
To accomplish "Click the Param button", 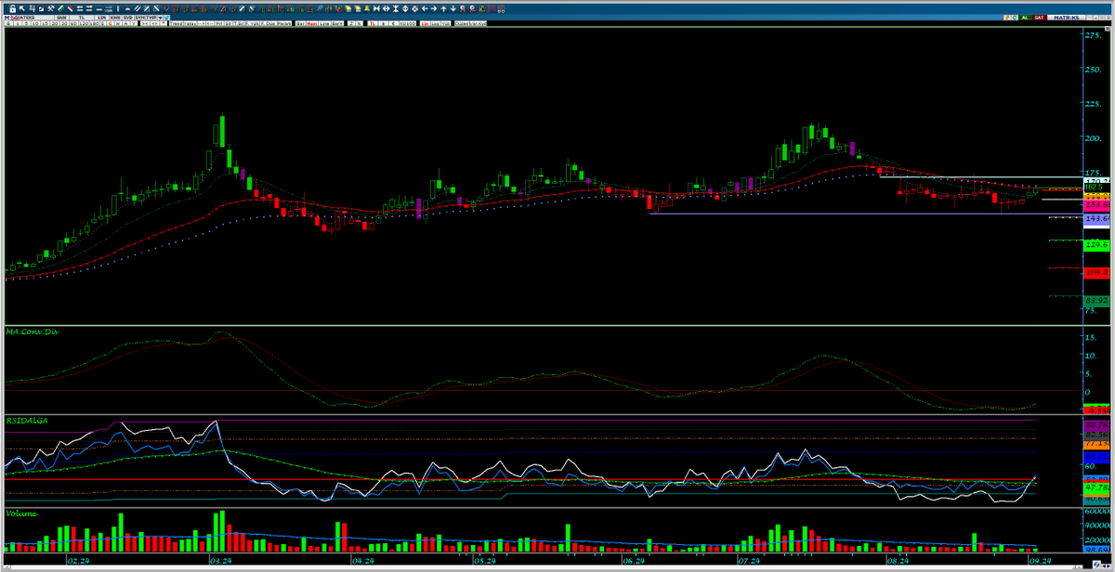I will [x=283, y=23].
